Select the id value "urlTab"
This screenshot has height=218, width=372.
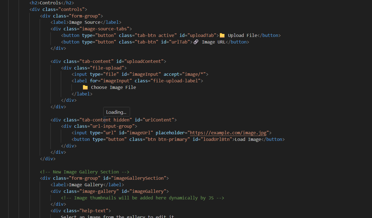[x=179, y=42]
